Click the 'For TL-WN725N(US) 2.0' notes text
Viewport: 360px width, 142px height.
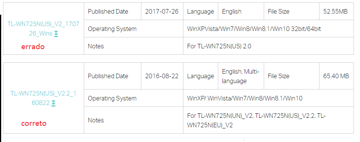[219, 46]
